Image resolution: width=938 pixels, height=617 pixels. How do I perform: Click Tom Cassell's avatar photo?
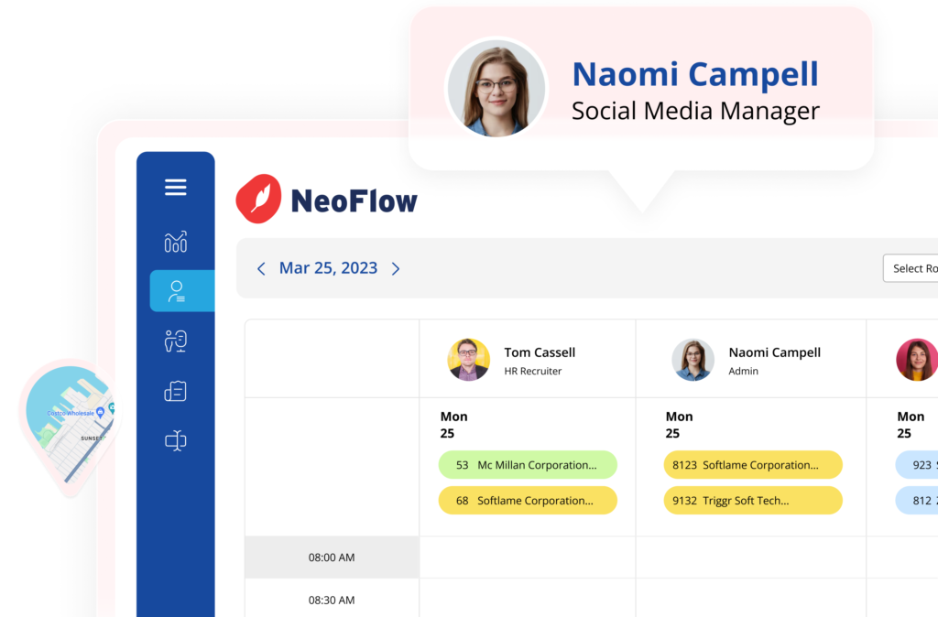469,360
